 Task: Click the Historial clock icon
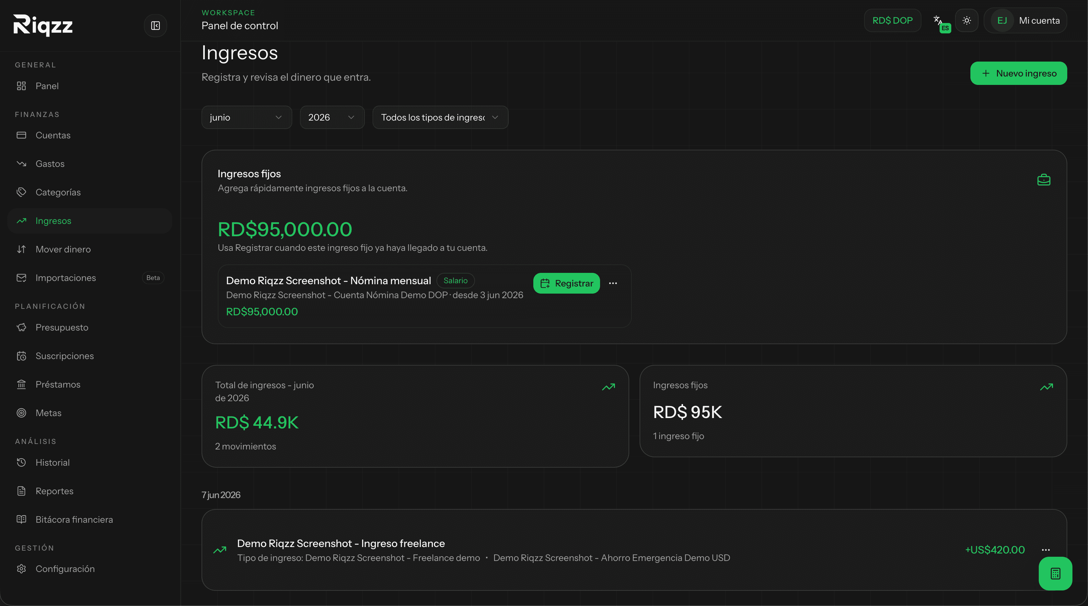[x=21, y=463]
